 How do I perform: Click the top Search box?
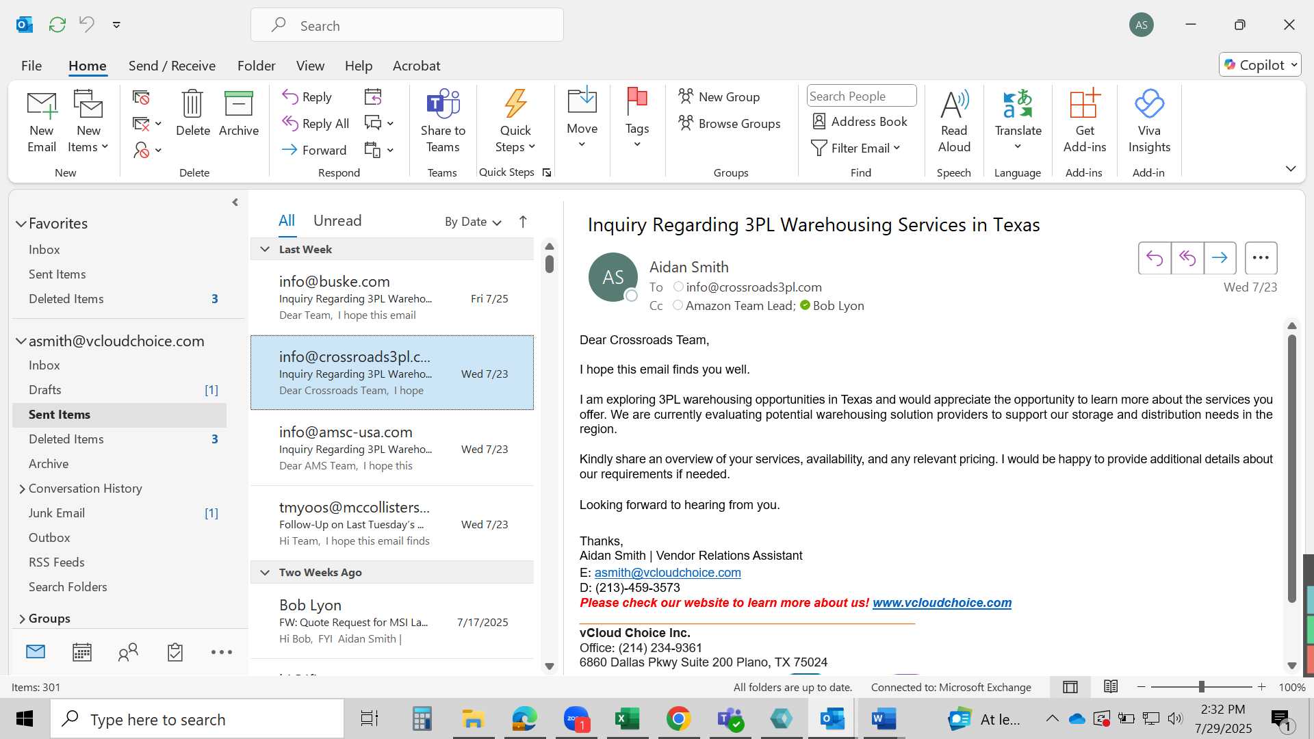407,25
